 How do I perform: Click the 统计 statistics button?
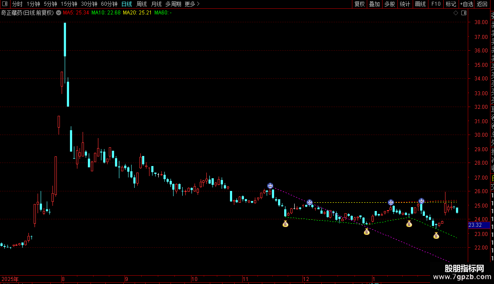pyautogui.click(x=405, y=4)
